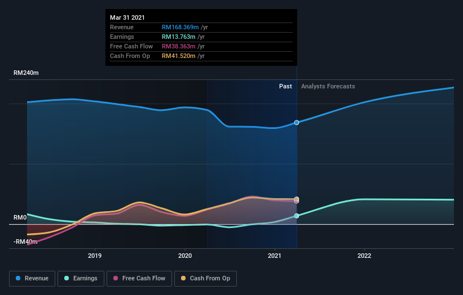
Task: Click the RM240m y-axis label
Action: click(26, 73)
